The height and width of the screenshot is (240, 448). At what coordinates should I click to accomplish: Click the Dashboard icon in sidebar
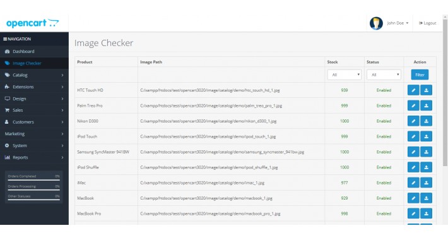click(7, 52)
